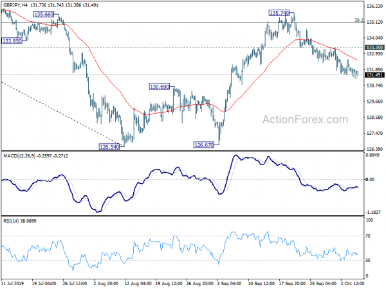The width and height of the screenshot is (386, 289).
Task: Click the 17 Sep 20:00 time label
Action: (x=292, y=283)
